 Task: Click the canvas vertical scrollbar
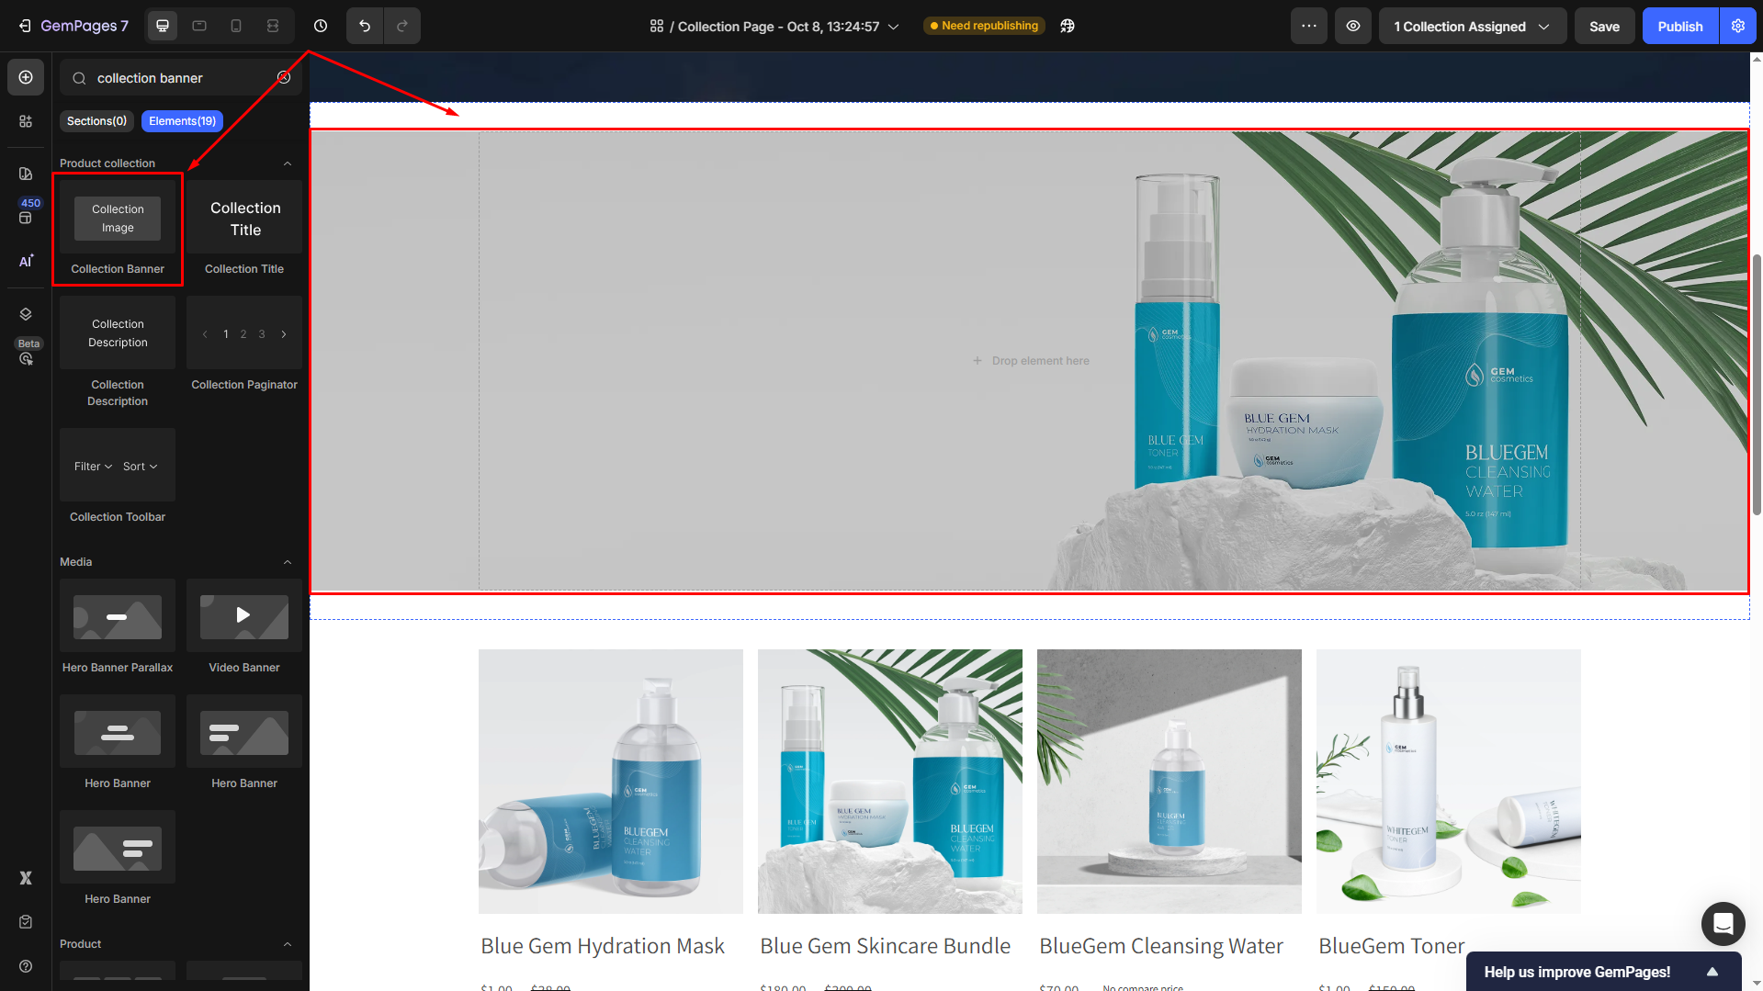click(x=1757, y=384)
